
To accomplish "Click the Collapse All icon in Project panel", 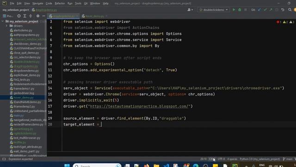I will tap(31, 16).
